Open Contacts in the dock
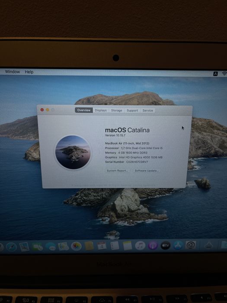 tap(89, 246)
